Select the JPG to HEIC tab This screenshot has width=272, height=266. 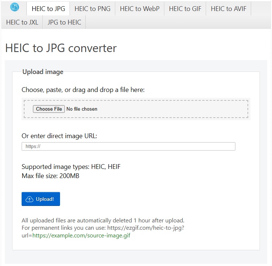pyautogui.click(x=64, y=22)
